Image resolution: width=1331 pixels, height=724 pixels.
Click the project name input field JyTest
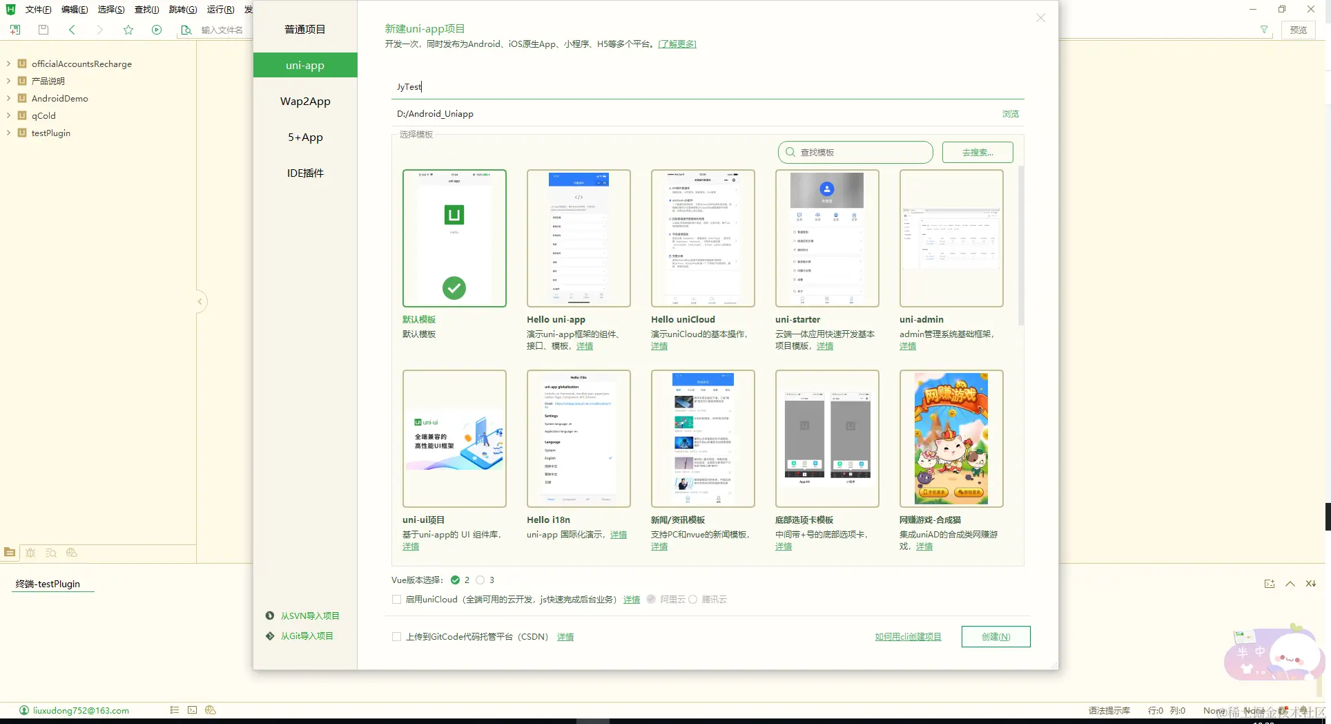[x=708, y=86]
